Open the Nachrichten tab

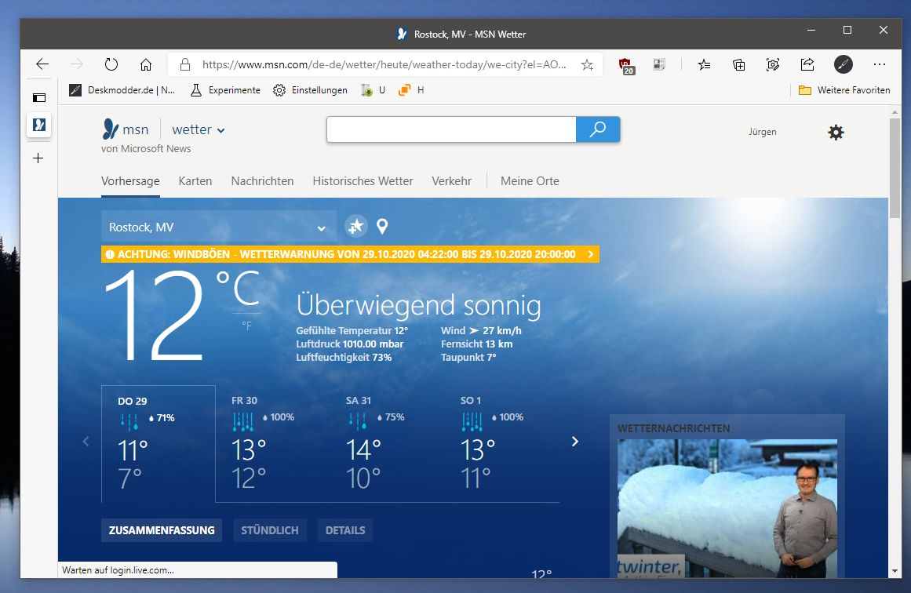click(262, 181)
